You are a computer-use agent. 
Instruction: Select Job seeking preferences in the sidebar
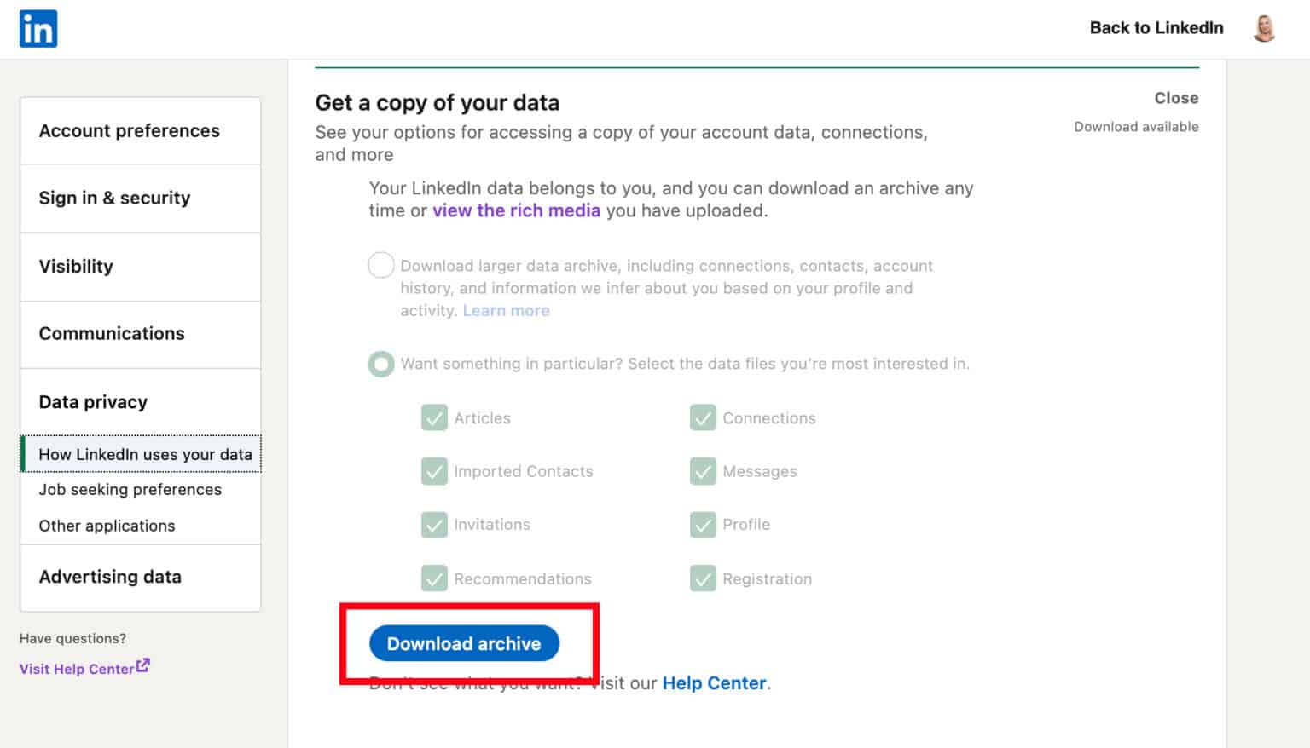coord(130,489)
